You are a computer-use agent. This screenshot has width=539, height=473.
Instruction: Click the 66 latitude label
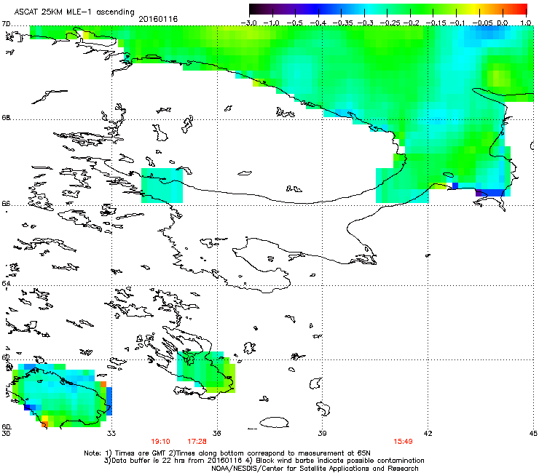pos(6,203)
